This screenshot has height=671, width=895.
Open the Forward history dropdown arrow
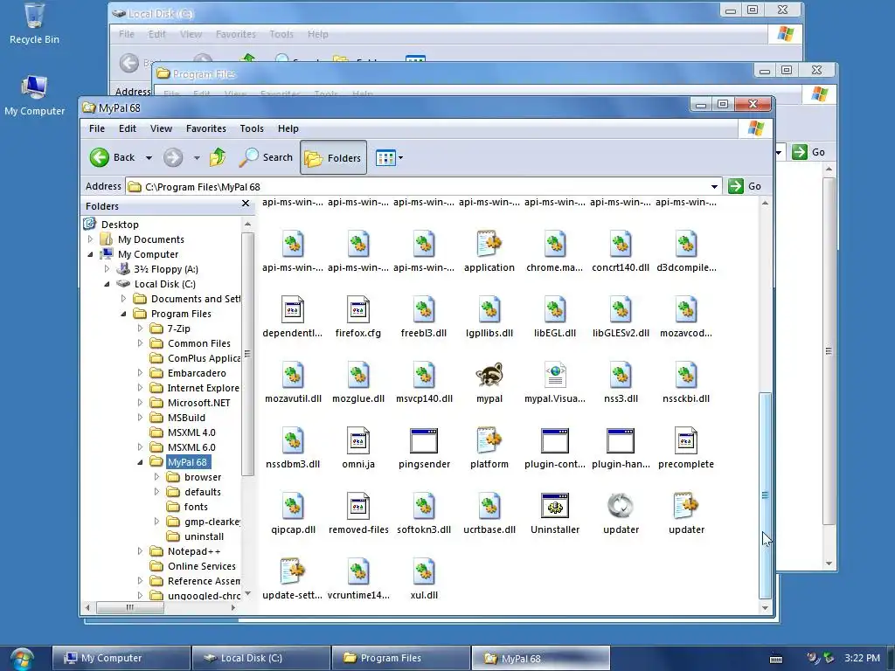[x=197, y=158]
